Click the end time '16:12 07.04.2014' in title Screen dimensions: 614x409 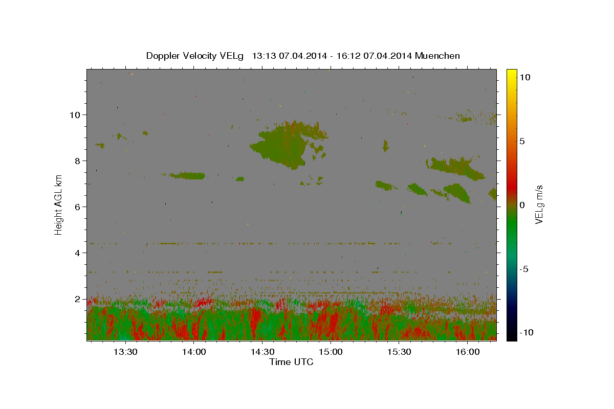374,56
